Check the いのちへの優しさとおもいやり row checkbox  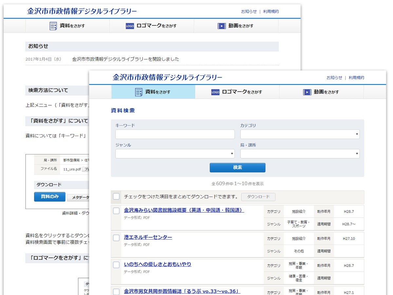click(116, 265)
